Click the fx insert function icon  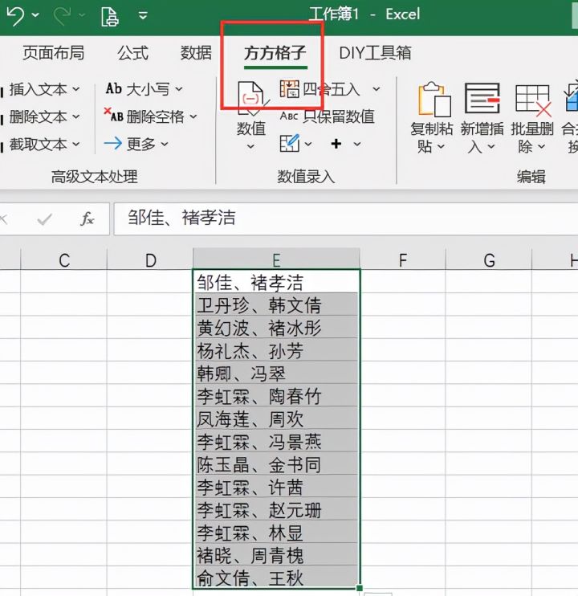tap(88, 218)
